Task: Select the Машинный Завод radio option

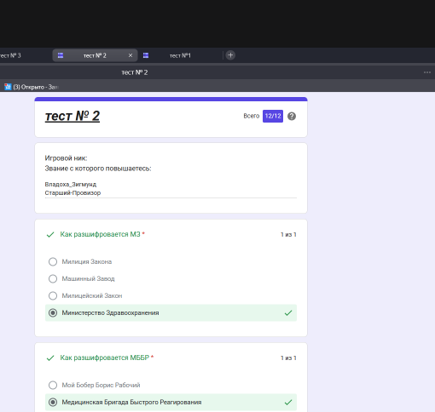Action: [x=53, y=278]
